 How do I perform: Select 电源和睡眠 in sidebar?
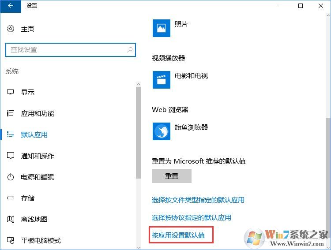pos(38,177)
